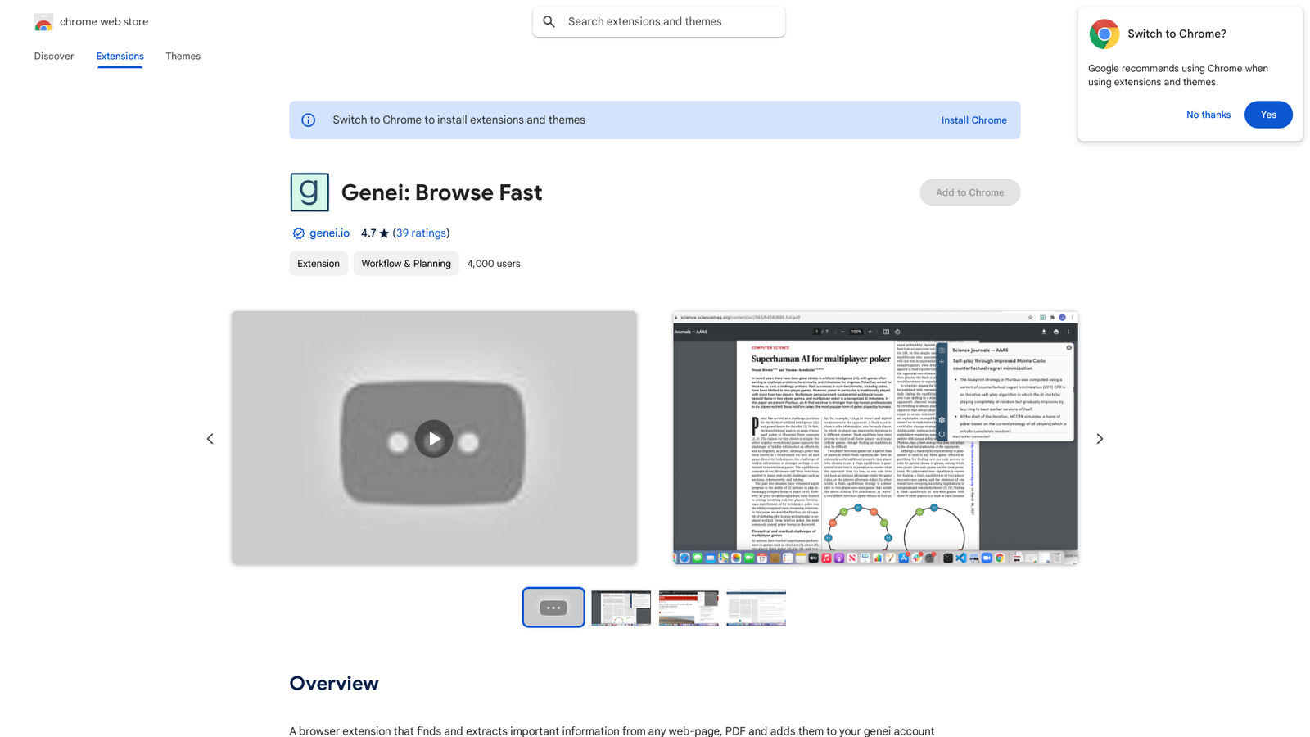This screenshot has height=737, width=1310.
Task: Click the Install Chrome link
Action: 973,120
